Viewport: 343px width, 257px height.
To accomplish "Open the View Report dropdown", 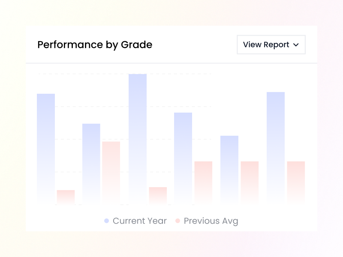I will click(271, 45).
